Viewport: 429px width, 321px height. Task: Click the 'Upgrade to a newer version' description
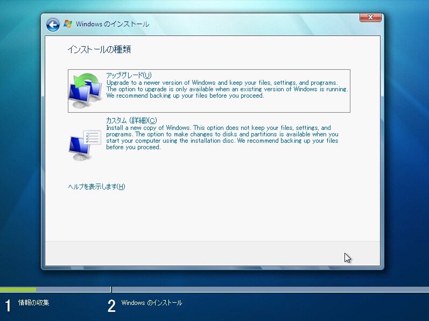click(227, 89)
